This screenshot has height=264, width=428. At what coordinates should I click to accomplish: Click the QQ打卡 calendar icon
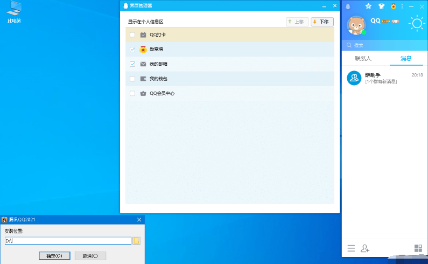tap(143, 34)
